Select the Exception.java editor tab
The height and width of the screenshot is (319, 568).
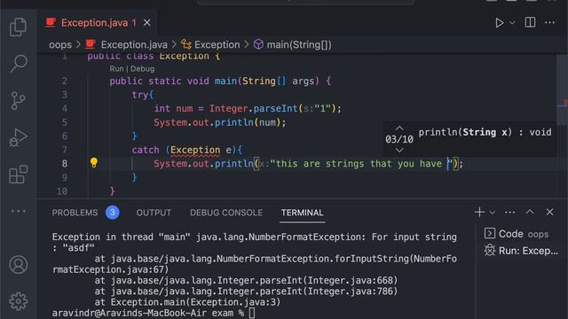(98, 23)
